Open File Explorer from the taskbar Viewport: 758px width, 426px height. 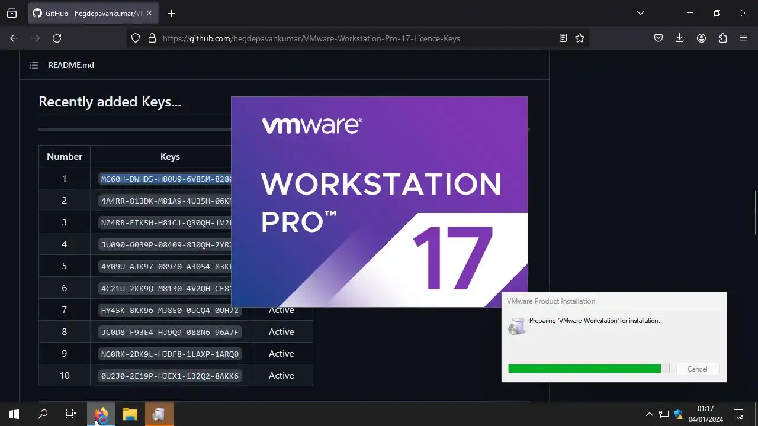coord(130,414)
